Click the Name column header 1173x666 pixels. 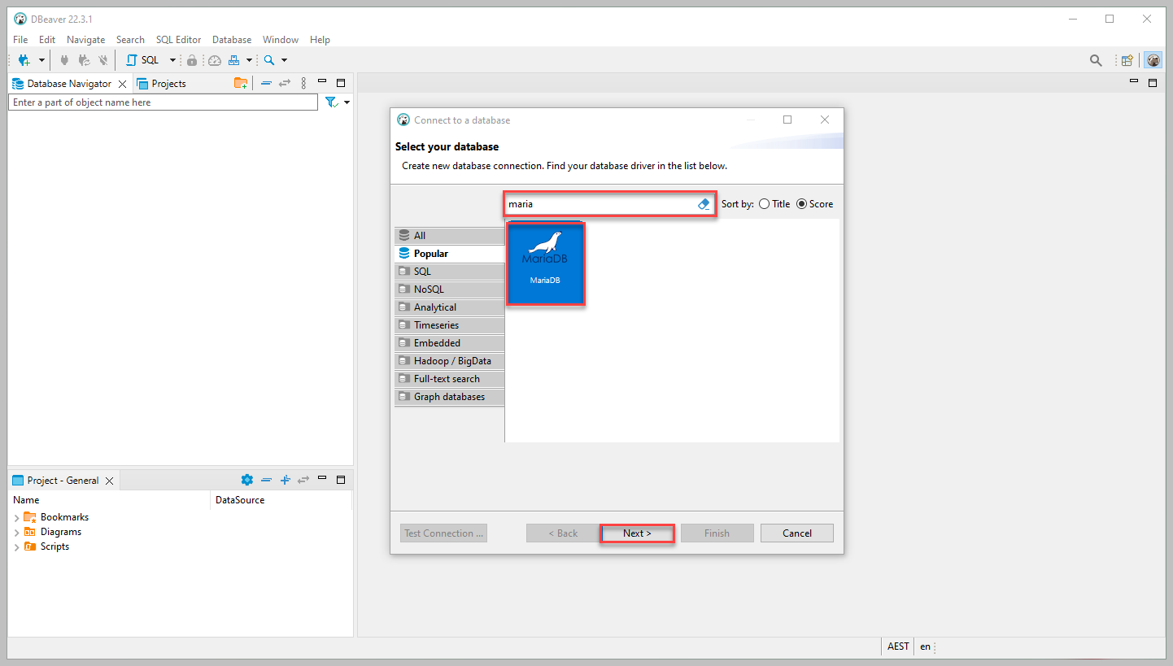pyautogui.click(x=109, y=500)
